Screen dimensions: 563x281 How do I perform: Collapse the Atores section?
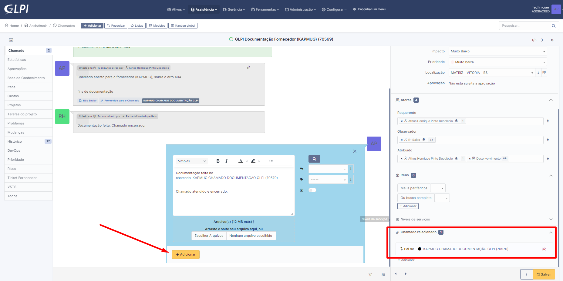coord(551,100)
